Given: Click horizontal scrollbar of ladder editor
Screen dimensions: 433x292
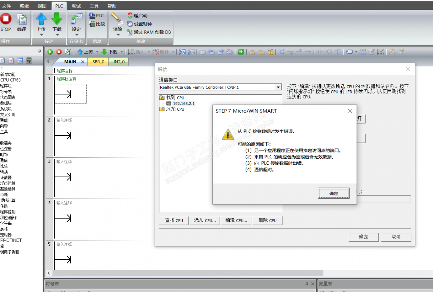Looking at the screenshot, I should point(188,273).
